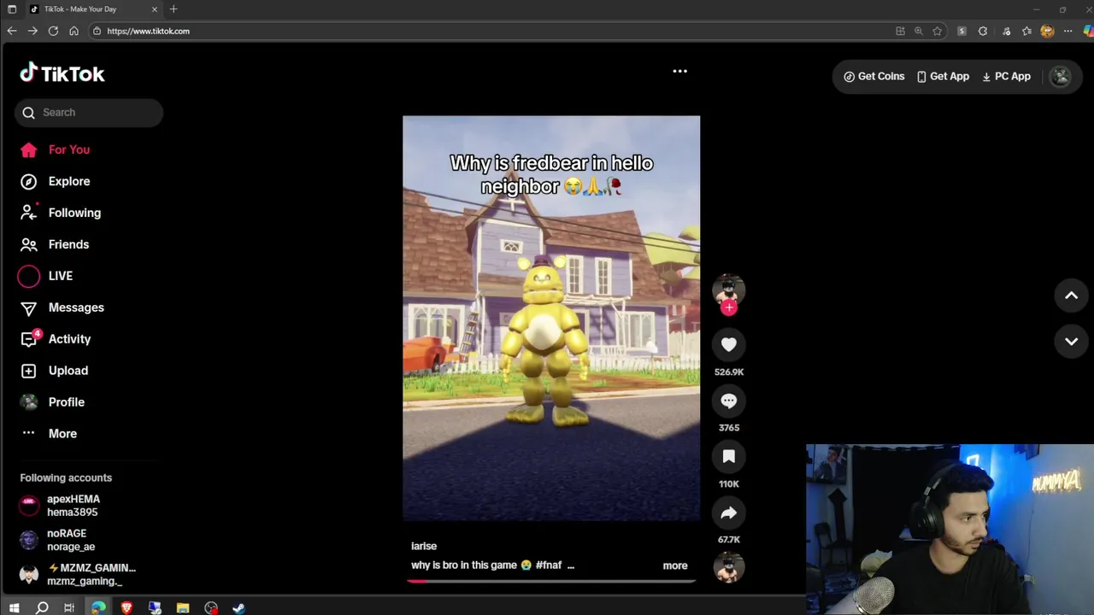Open three-dot options above the video
This screenshot has height=615, width=1094.
coord(680,72)
